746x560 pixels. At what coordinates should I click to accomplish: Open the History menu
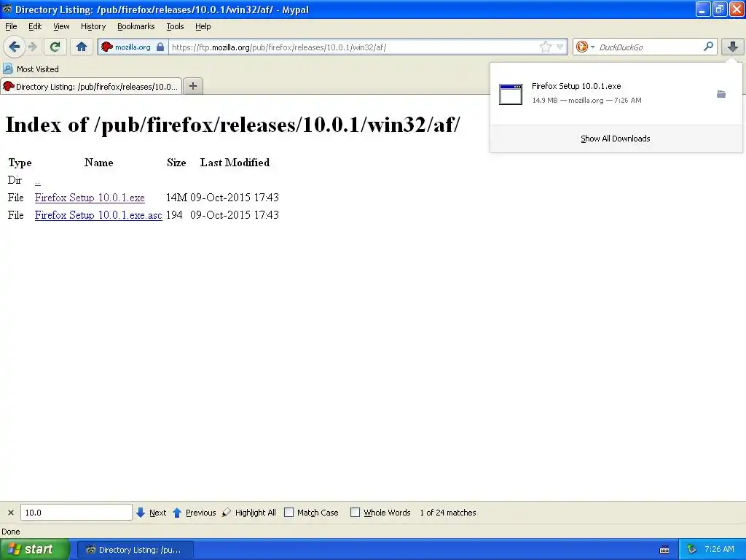pos(93,26)
